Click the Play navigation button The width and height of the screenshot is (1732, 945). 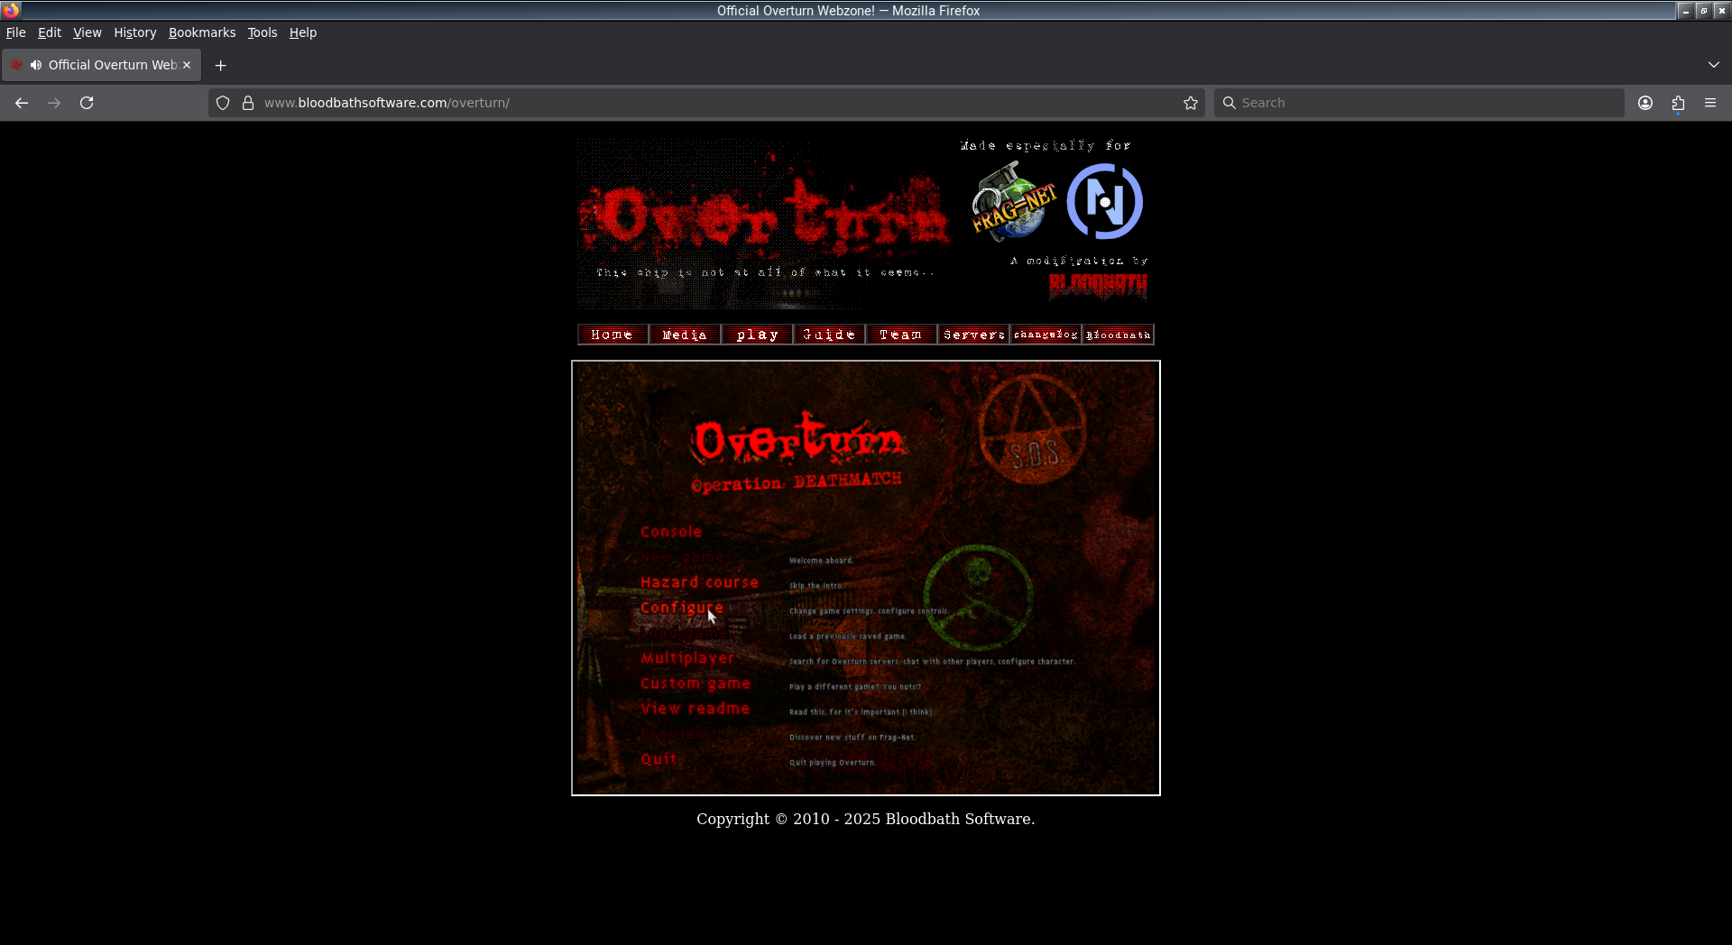(757, 335)
